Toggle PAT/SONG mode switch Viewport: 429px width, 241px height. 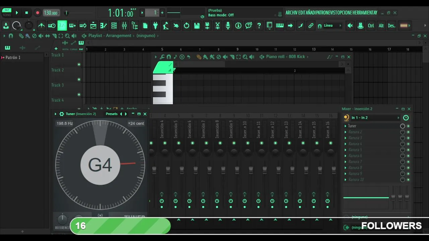(7, 13)
